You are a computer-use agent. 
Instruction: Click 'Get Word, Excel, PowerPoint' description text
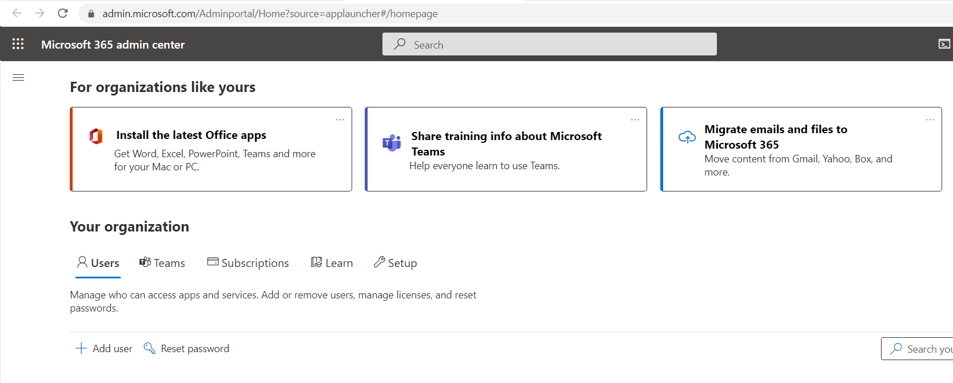(215, 160)
